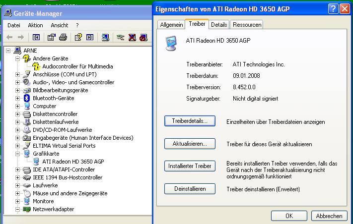Expand Audio-, Video- und Gamecontroller node
Viewport: 353px width, 224px height.
[17, 82]
